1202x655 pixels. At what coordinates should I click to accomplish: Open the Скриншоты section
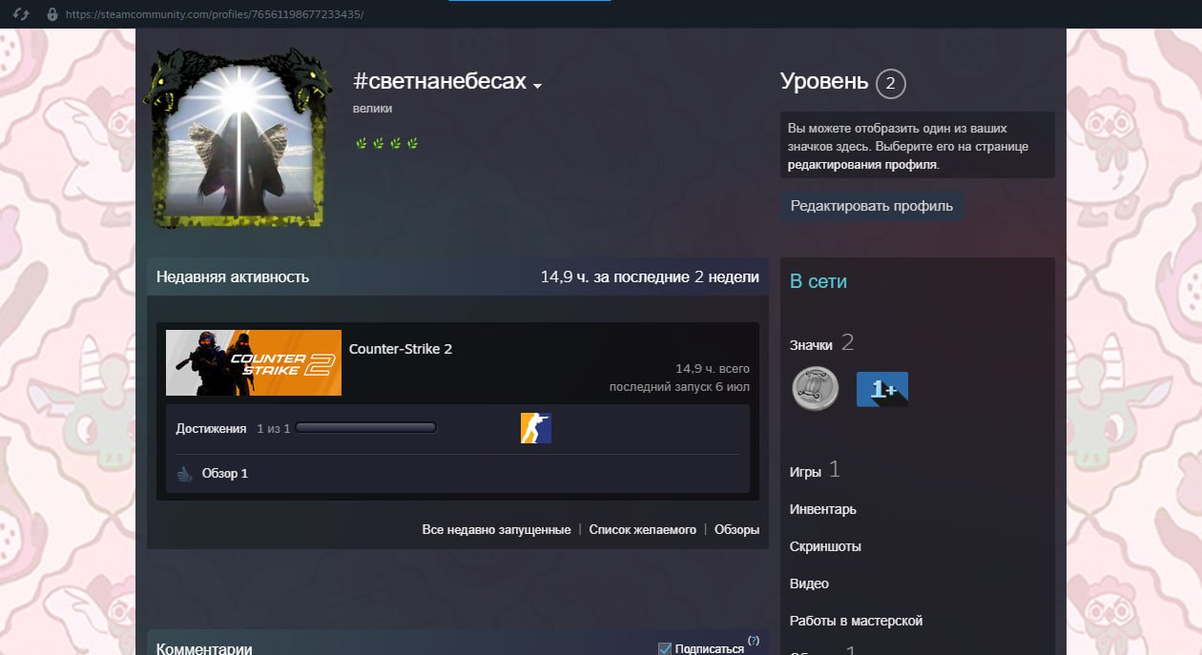tap(825, 546)
